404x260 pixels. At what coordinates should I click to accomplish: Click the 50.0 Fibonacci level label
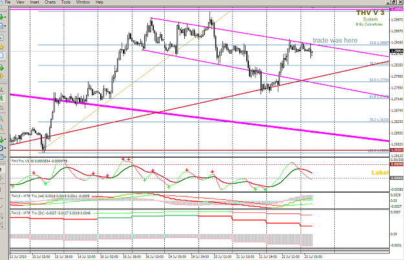click(x=379, y=80)
